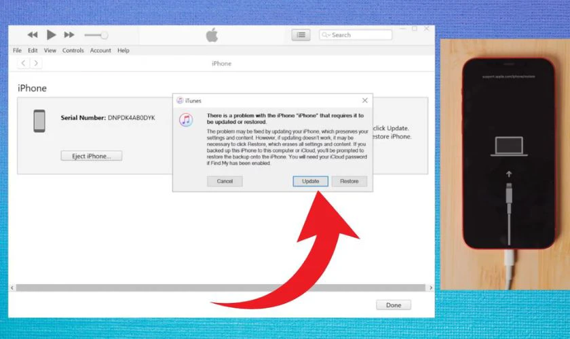Click Restore in the iTunes dialog
This screenshot has height=339, width=570.
click(x=349, y=181)
